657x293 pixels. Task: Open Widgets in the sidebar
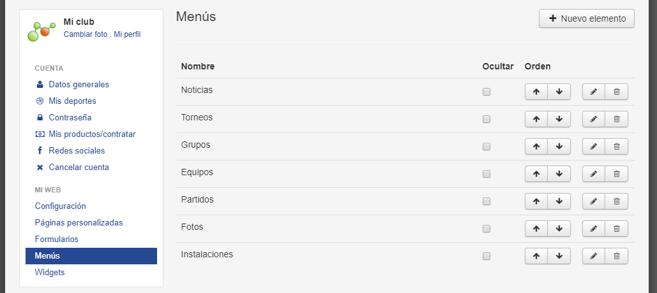pyautogui.click(x=50, y=273)
